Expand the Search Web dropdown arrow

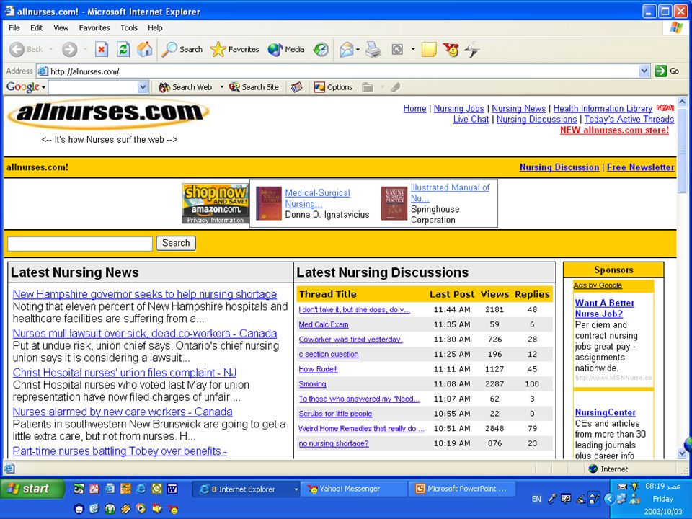point(221,87)
